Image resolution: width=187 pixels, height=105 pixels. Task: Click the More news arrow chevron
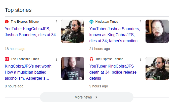click(96, 97)
